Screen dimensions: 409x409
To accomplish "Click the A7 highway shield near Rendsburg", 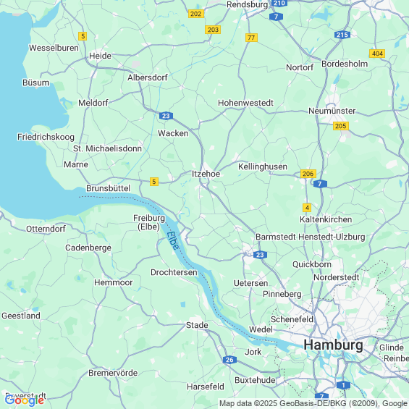I will (x=276, y=17).
